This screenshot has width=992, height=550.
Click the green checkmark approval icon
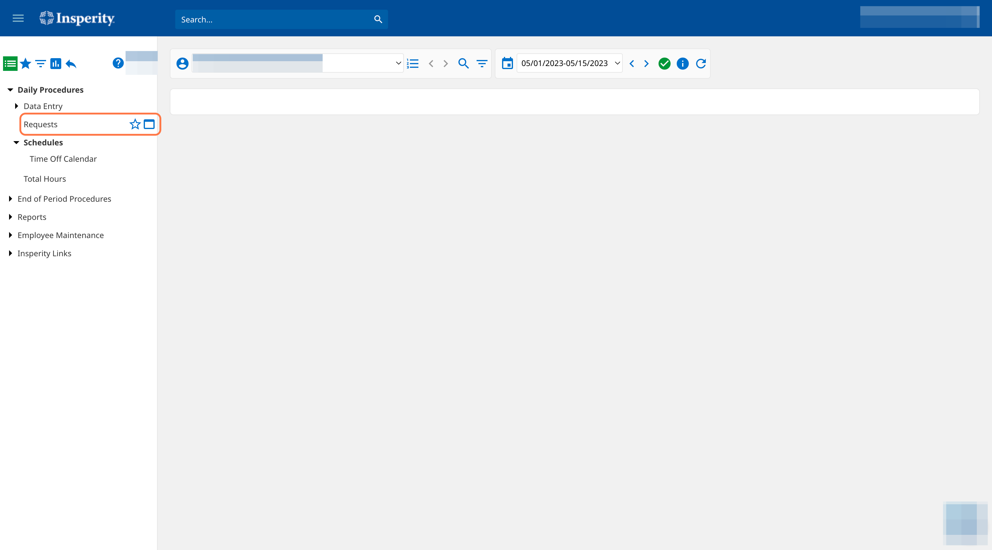point(664,64)
